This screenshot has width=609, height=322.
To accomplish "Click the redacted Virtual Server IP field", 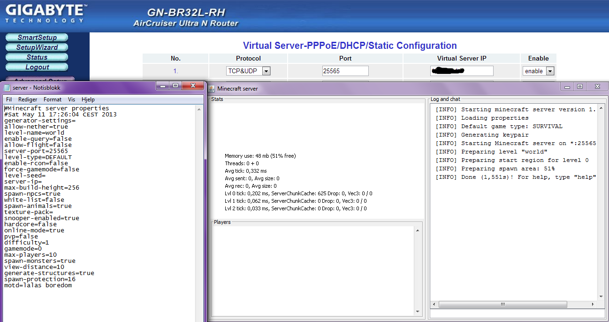I will [x=462, y=71].
